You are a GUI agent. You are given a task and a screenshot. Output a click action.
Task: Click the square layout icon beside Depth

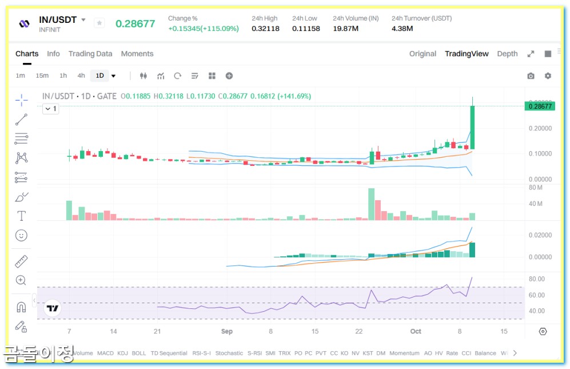click(548, 54)
